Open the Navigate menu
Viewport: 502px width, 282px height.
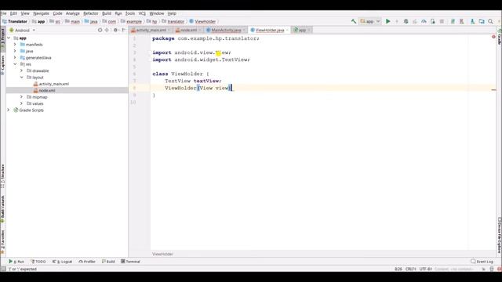click(41, 13)
